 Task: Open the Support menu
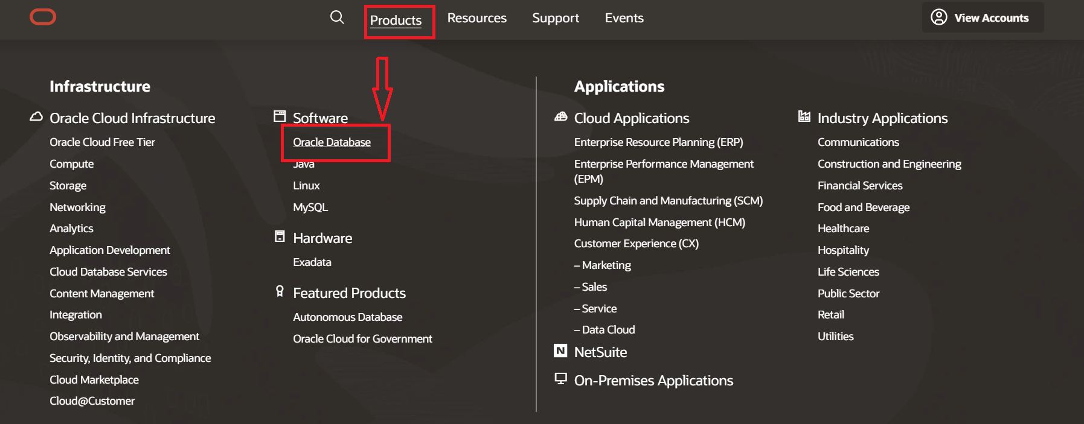tap(556, 18)
